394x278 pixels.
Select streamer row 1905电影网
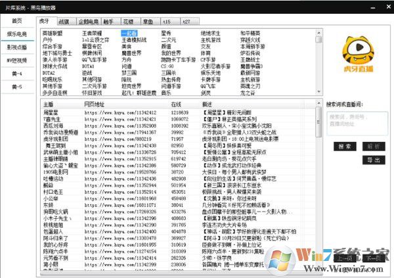(178, 172)
